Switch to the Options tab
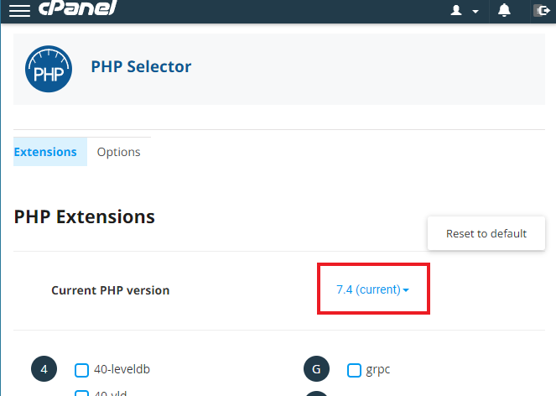Viewport: 556px width, 396px height. [x=118, y=152]
